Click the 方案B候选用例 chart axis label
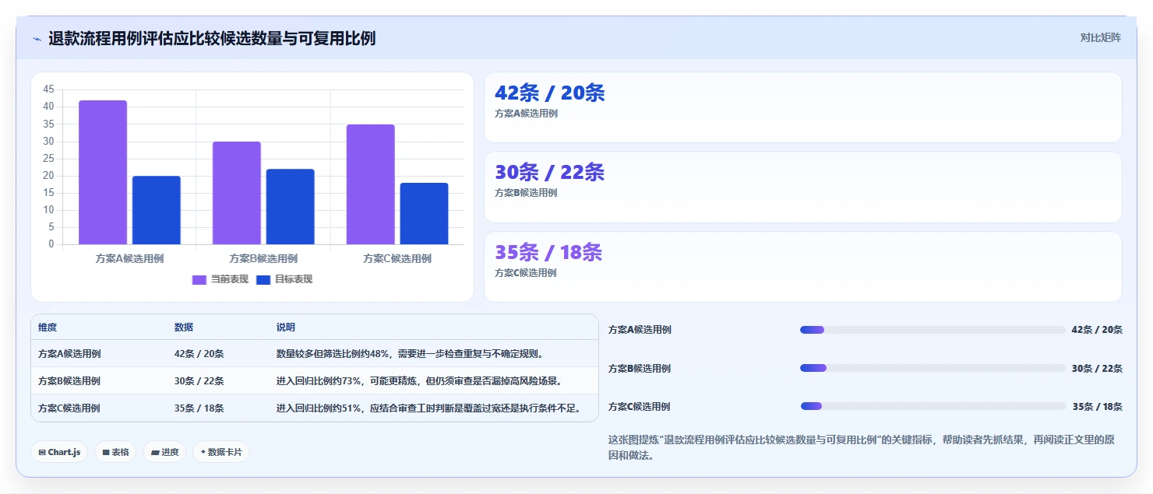Screen dimensions: 1153x494 tap(263, 258)
